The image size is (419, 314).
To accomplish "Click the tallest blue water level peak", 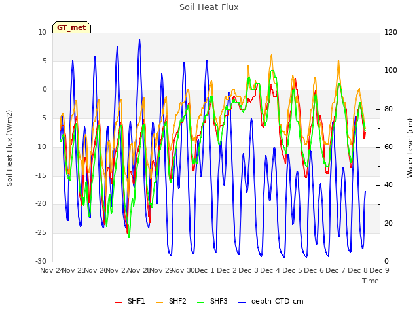I will [x=139, y=39].
